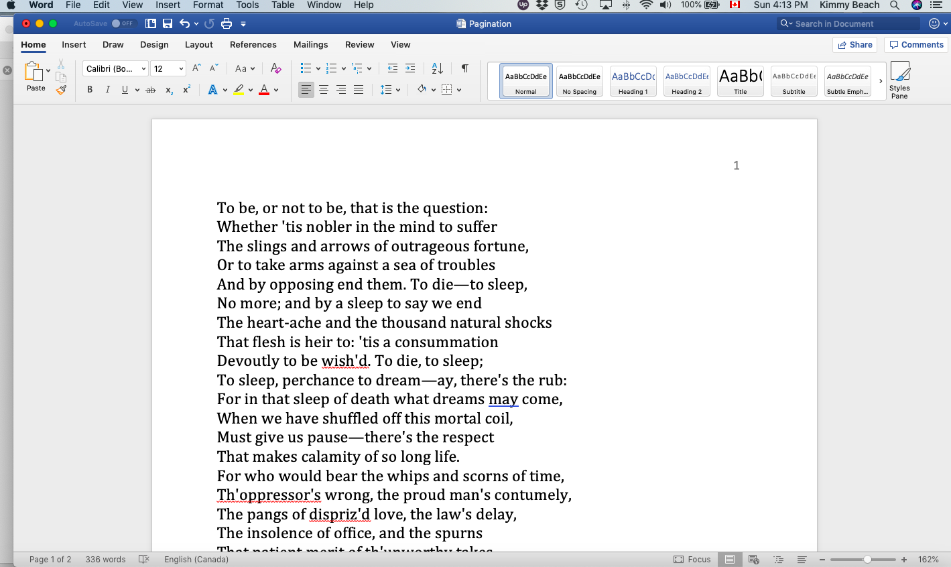Image resolution: width=951 pixels, height=567 pixels.
Task: Click the Clear All Formatting icon
Action: click(x=275, y=68)
